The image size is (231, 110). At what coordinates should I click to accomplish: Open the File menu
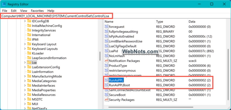tap(5, 11)
